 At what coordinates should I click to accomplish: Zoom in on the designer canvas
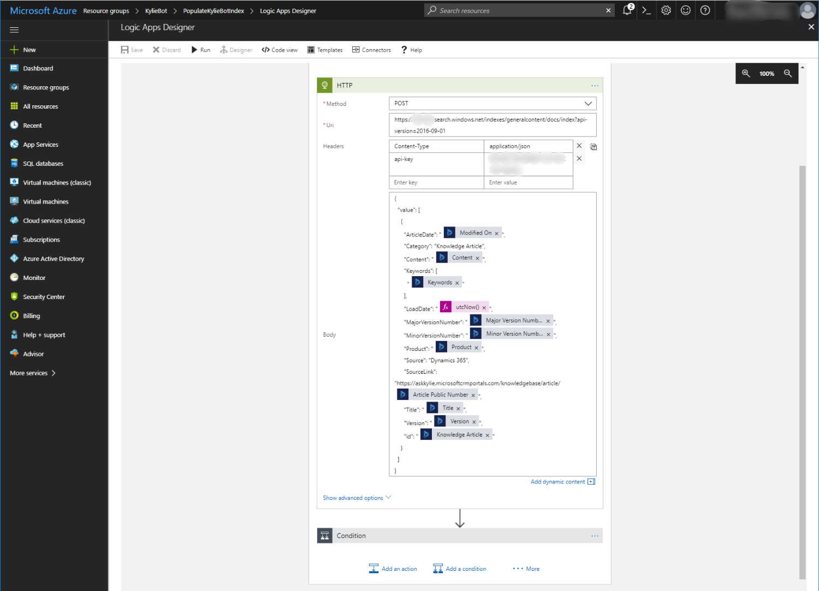click(746, 74)
